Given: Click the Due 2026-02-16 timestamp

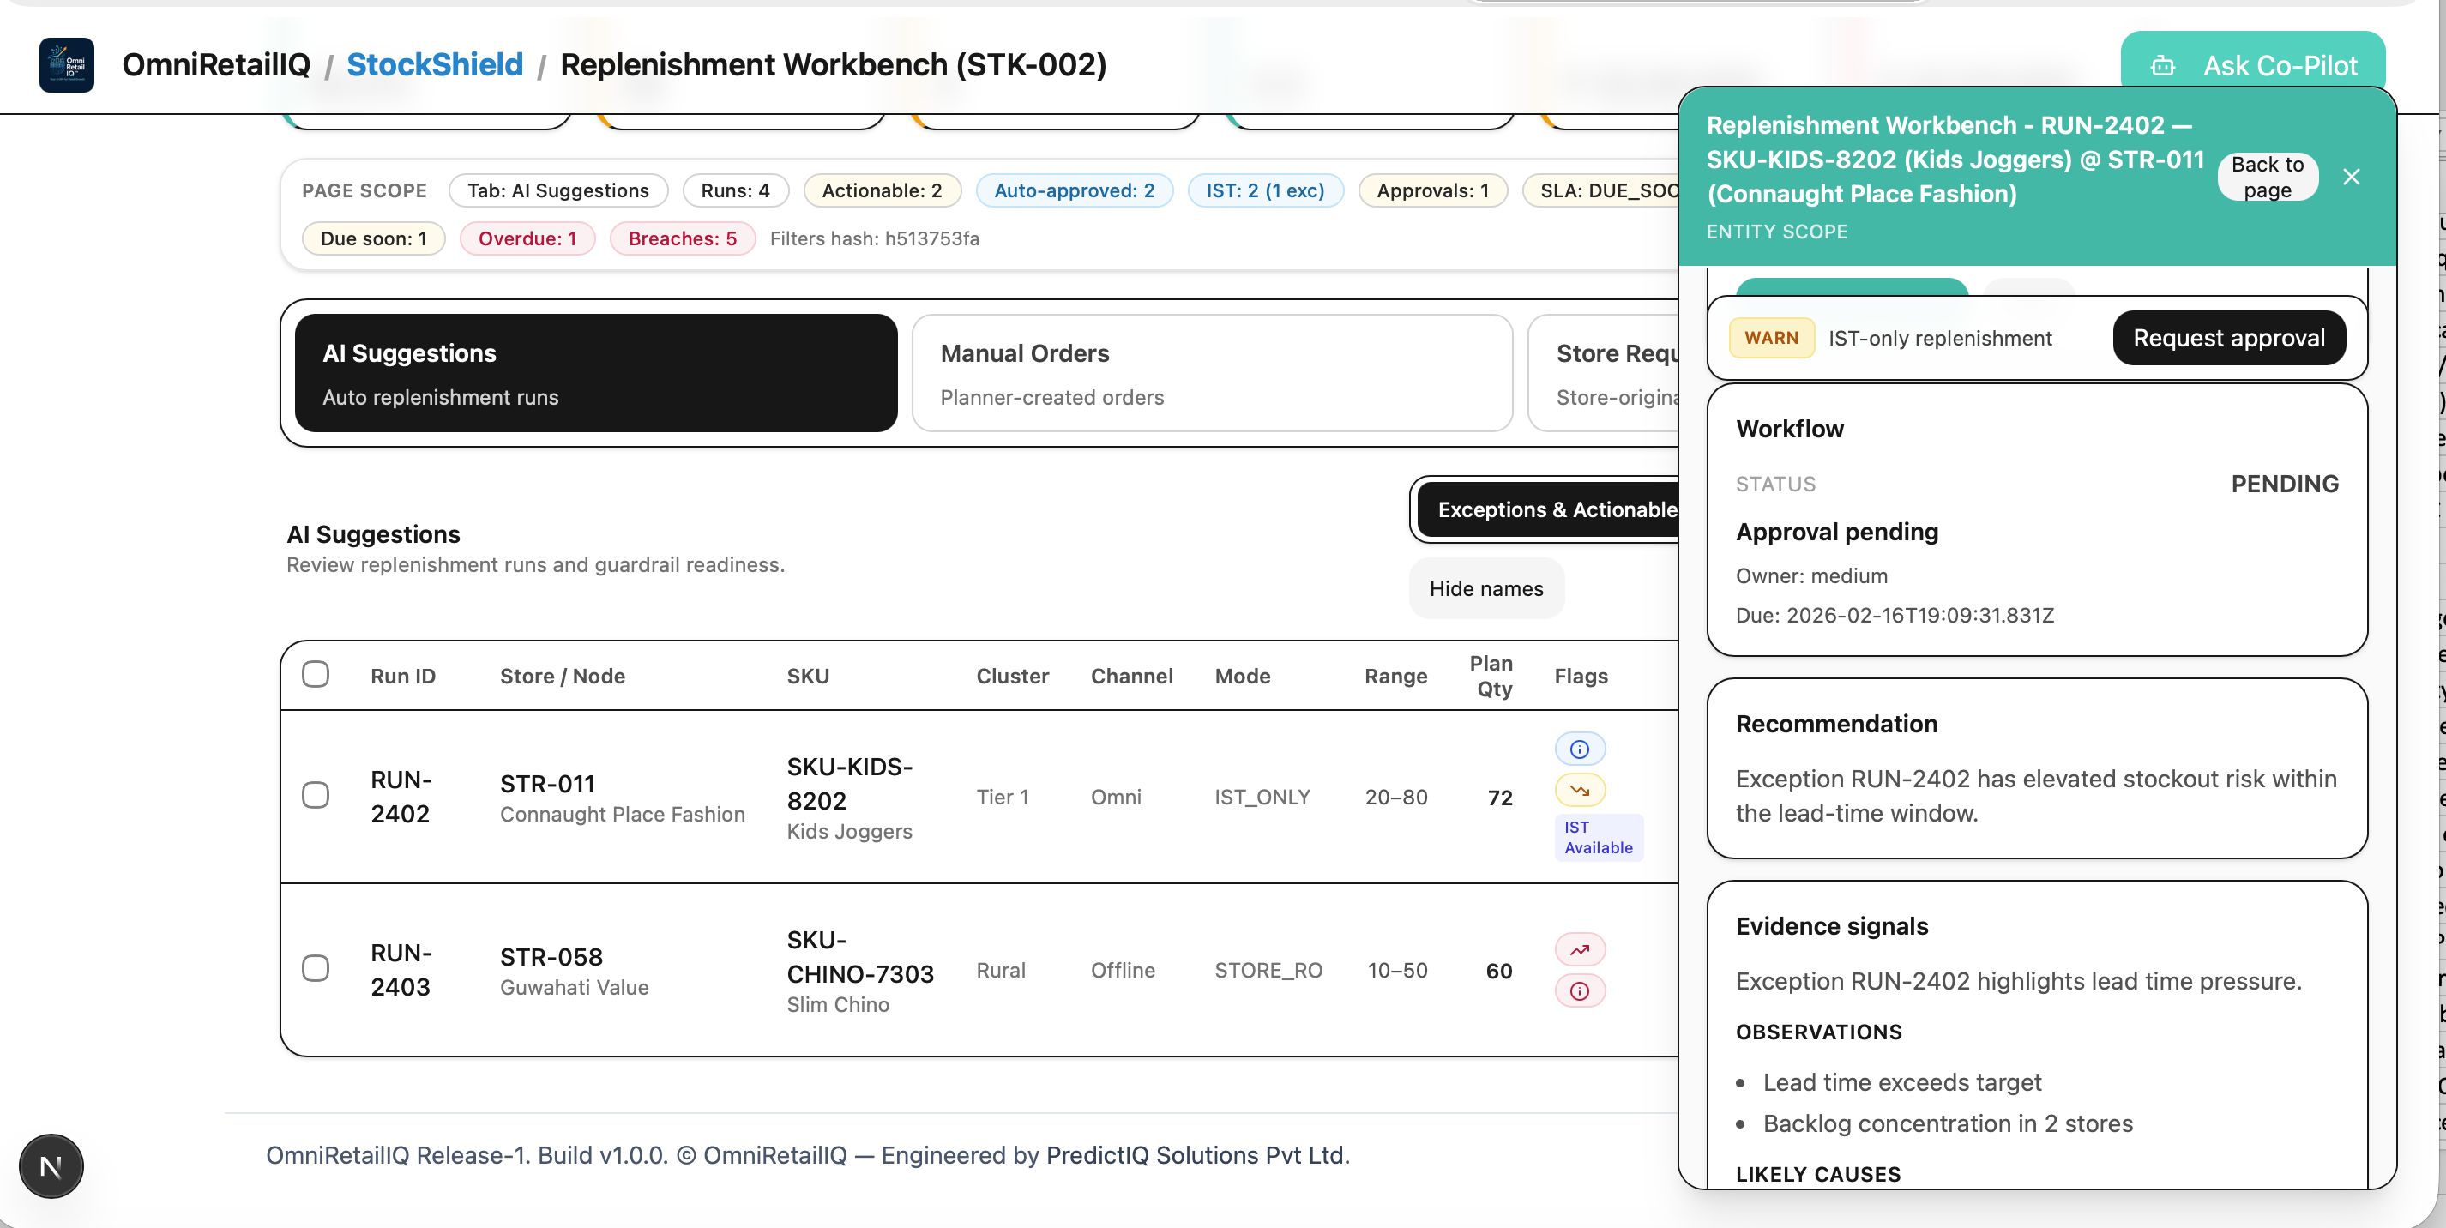Looking at the screenshot, I should coord(1895,615).
